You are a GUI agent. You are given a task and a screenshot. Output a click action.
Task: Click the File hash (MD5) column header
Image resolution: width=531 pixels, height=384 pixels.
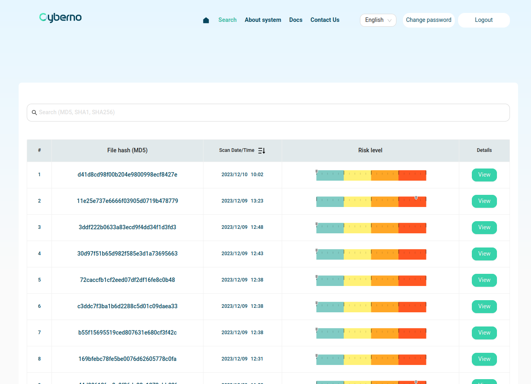pyautogui.click(x=127, y=150)
